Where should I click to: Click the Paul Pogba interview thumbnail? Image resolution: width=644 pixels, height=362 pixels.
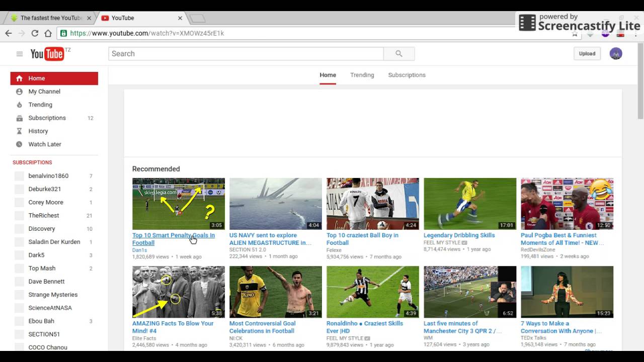click(567, 204)
